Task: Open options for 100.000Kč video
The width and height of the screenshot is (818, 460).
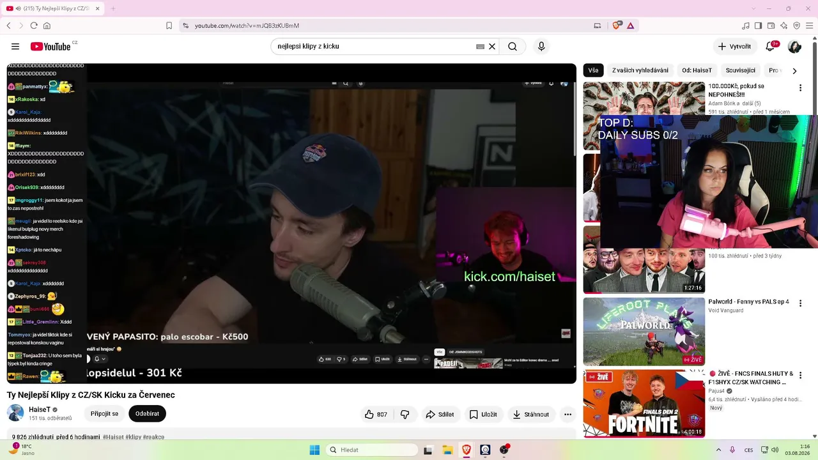Action: (x=800, y=88)
